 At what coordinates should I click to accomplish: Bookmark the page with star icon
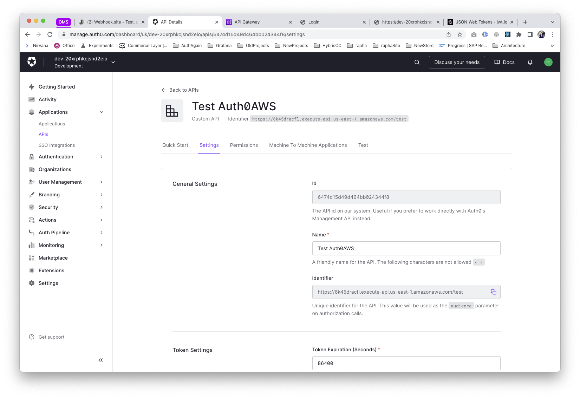(x=460, y=34)
